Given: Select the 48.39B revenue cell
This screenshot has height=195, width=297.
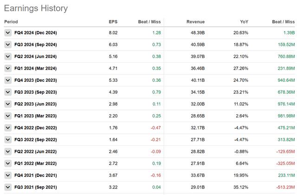Looking at the screenshot, I should click(196, 32).
